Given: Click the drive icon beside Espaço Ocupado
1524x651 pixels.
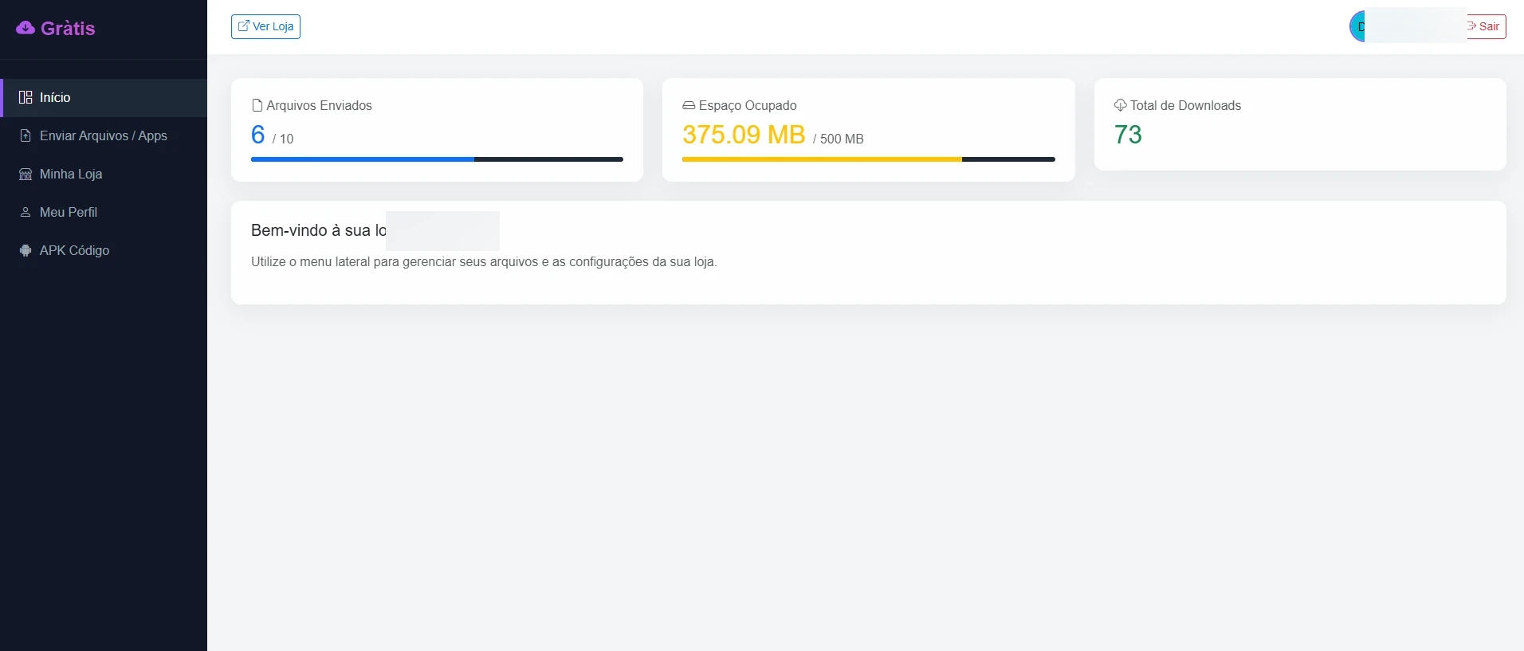Looking at the screenshot, I should pos(689,105).
